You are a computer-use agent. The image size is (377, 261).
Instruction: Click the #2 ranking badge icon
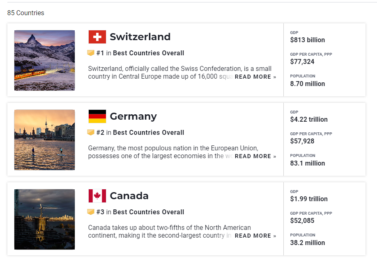click(91, 132)
